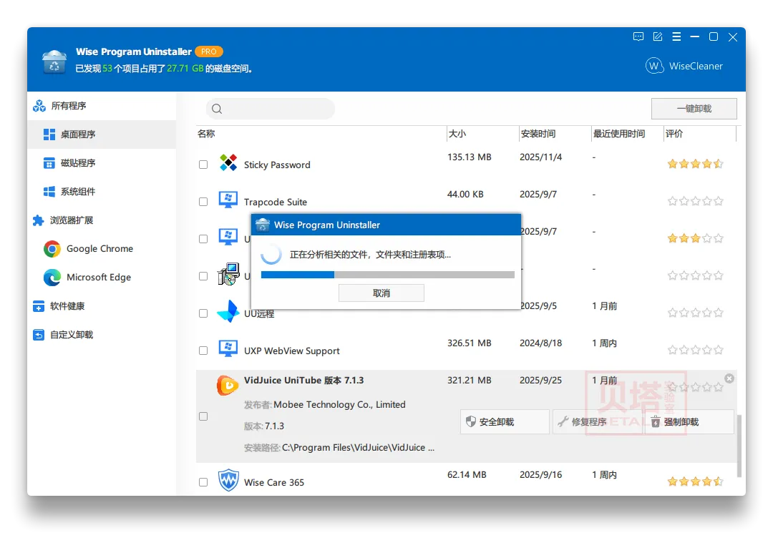Click 修复程序 for VidJuice UniTube
This screenshot has height=543, width=773.
(598, 422)
